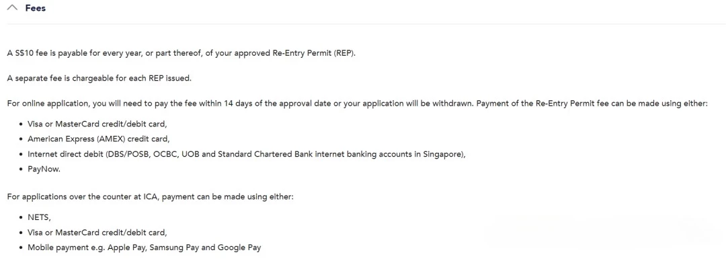Screen dimensions: 726x265
Task: Select the NETS bullet item
Action: pos(40,217)
